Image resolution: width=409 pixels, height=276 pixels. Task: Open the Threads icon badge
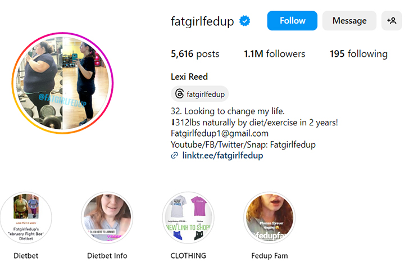[179, 94]
